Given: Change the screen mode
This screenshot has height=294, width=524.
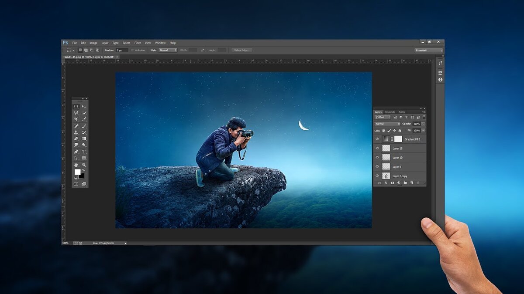Looking at the screenshot, I should 84,184.
